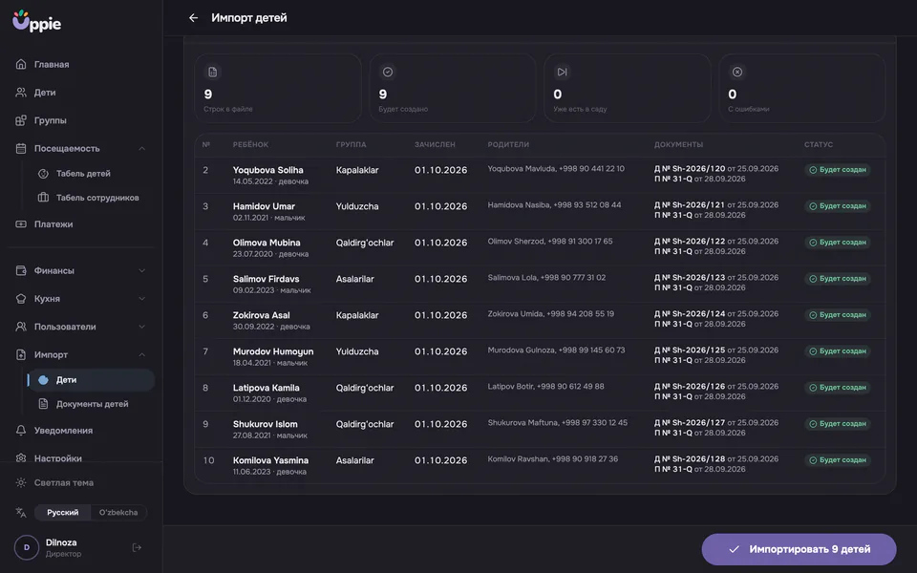
Task: Click Будет создан status for Yoqubova Soliha
Action: tap(838, 170)
